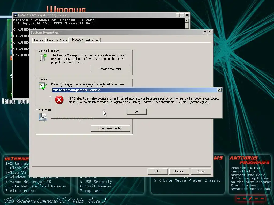Click the '5-Yahoo Messenger 10' wallpaper entry
The width and height of the screenshot is (274, 205).
point(28,182)
